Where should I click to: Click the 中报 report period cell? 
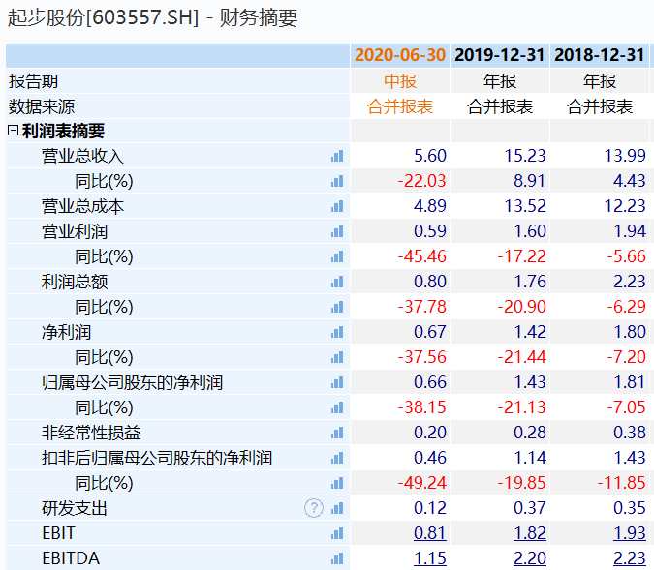pyautogui.click(x=400, y=81)
